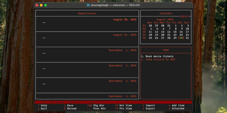Click the window title 'anuragsingh — calcurse — 102×33'
Viewport: 227px width, 113px height.
(115, 5)
